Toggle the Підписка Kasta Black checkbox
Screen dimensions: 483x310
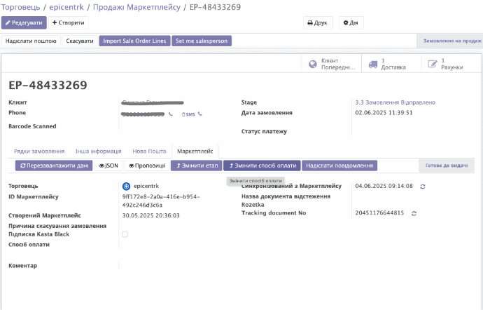(125, 234)
